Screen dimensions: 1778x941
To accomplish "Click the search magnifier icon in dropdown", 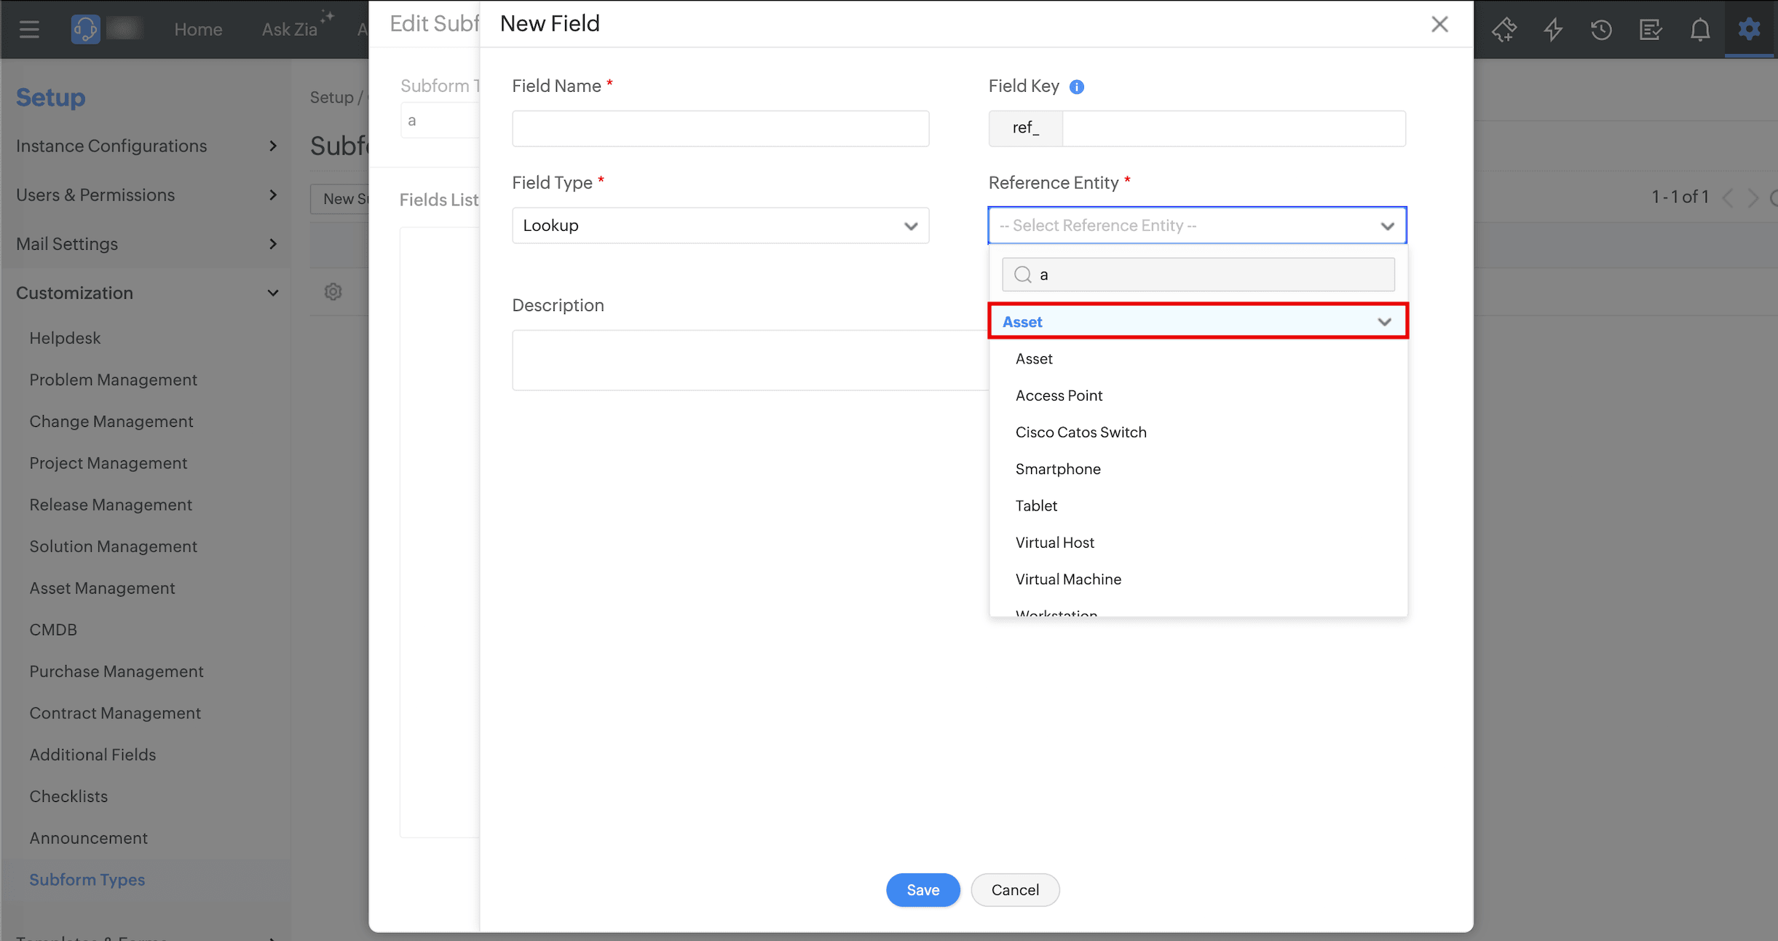I will coord(1023,275).
